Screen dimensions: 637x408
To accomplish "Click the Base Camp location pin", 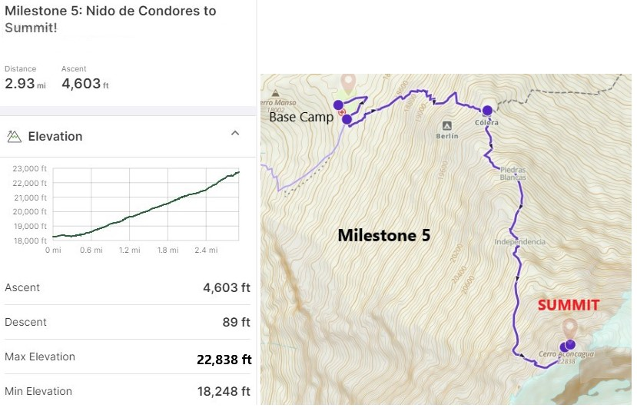I will coord(349,82).
